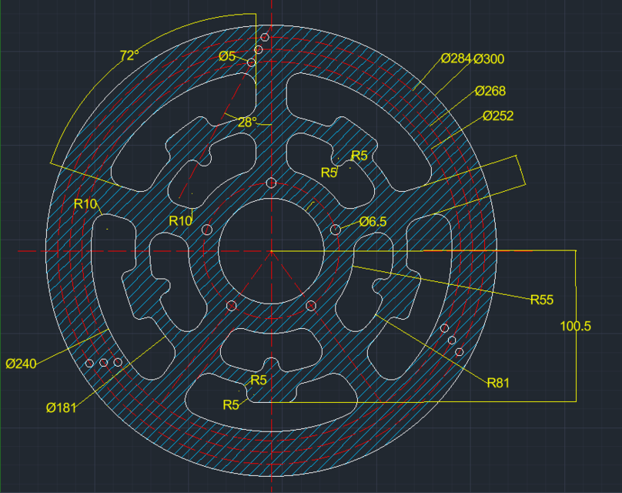Click the Ø5 hole dimension label
The image size is (622, 493).
[226, 57]
